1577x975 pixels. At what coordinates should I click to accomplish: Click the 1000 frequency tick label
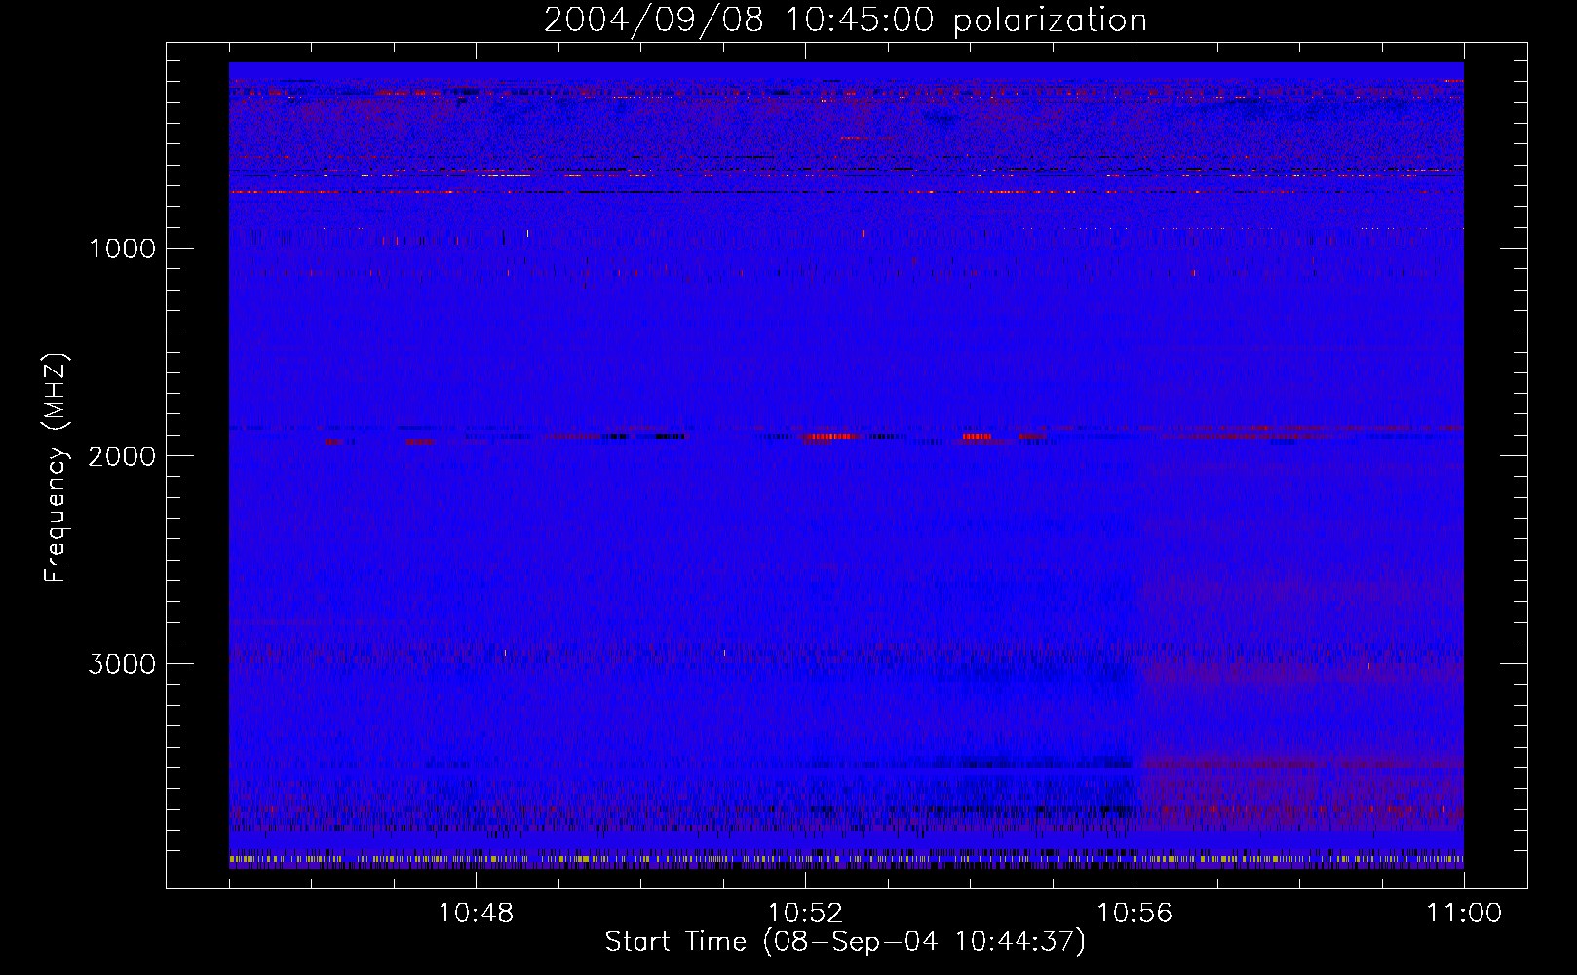click(x=122, y=249)
